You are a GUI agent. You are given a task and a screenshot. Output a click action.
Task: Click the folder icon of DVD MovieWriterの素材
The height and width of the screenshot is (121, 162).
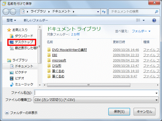tap(49, 50)
